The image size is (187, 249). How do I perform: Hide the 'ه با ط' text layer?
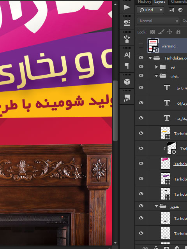click(141, 88)
